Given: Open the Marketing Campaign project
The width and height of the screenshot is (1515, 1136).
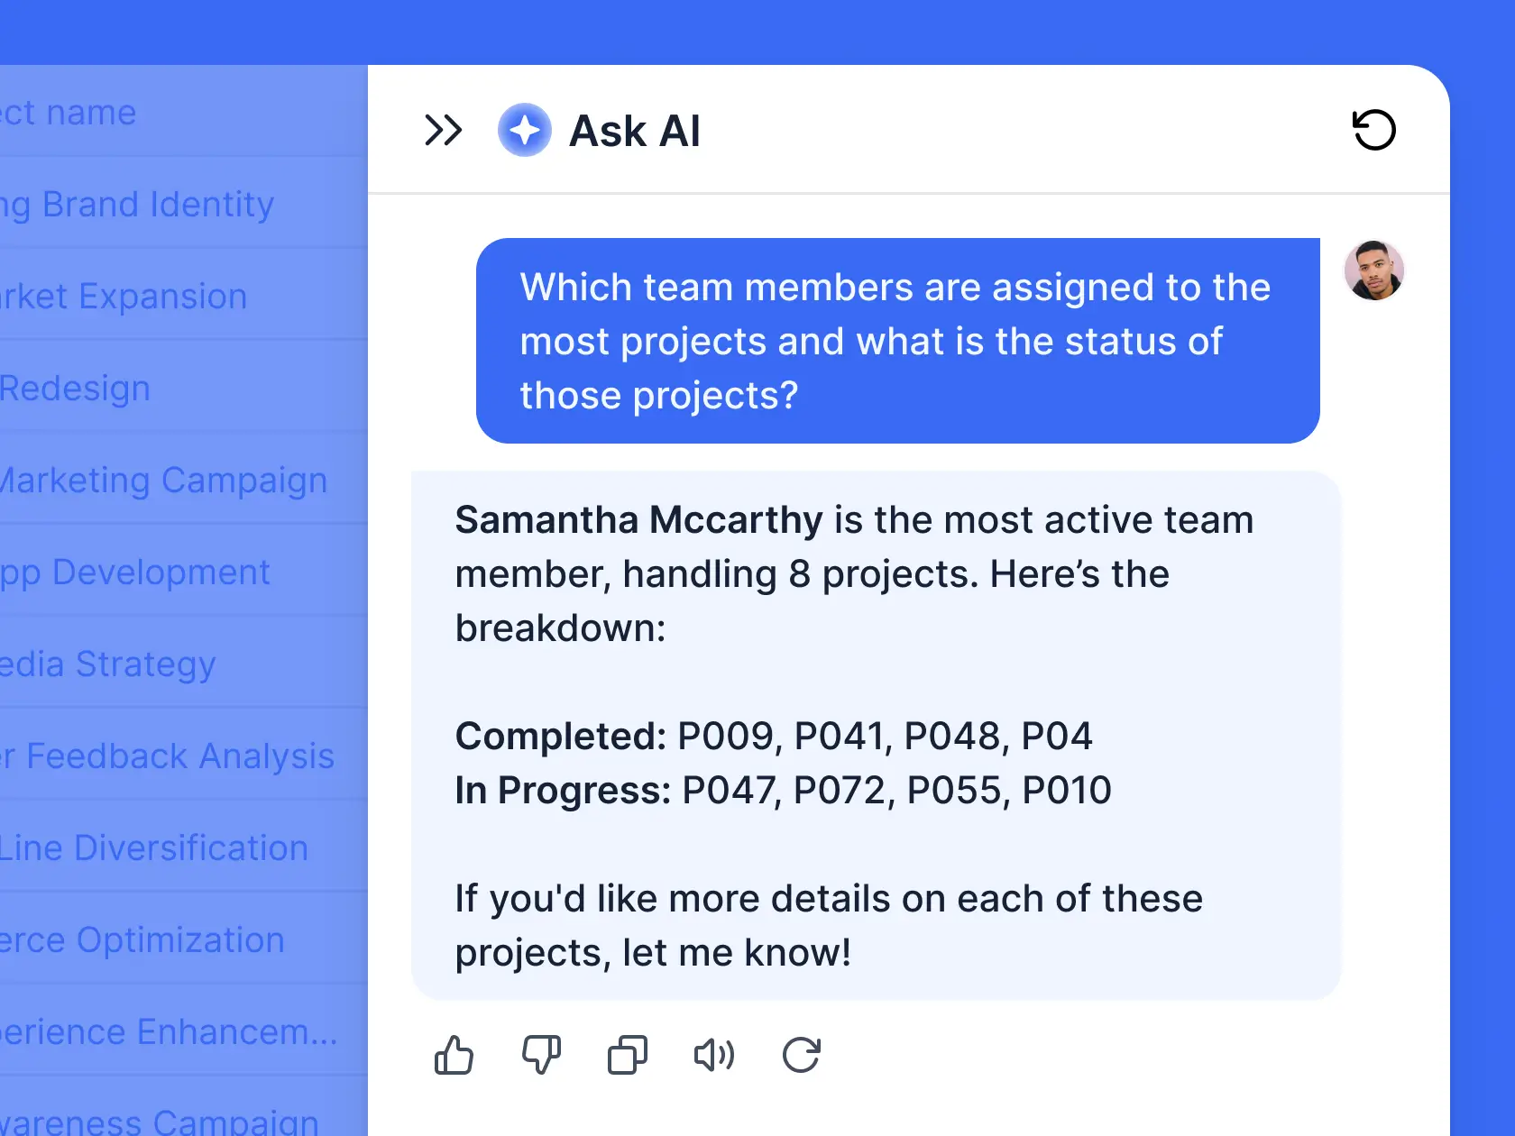Looking at the screenshot, I should pyautogui.click(x=164, y=480).
